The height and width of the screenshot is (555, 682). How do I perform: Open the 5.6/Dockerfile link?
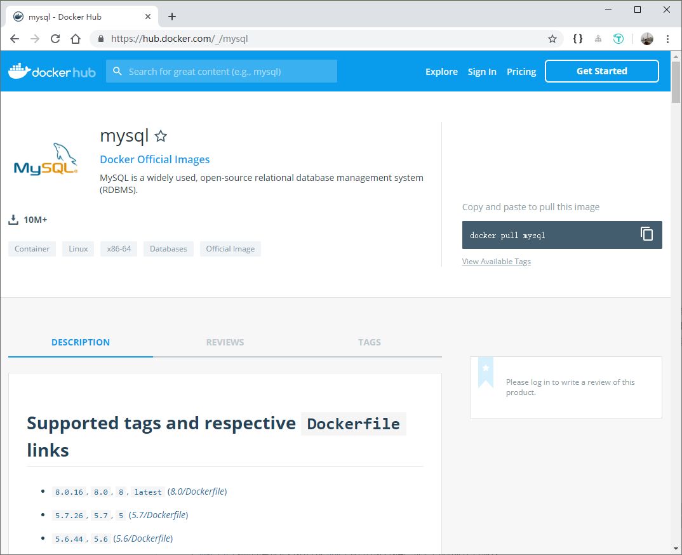coord(143,538)
